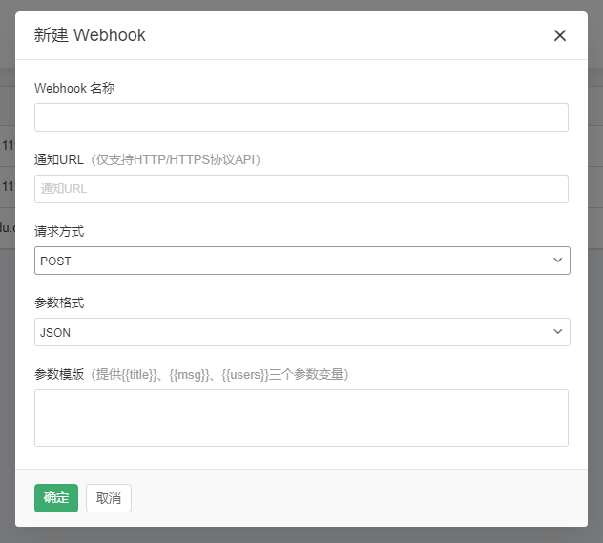Viewport: 603px width, 543px height.
Task: Click the 请求方式 label
Action: 59,231
